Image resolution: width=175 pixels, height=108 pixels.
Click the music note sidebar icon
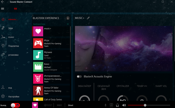[x=3, y=28]
